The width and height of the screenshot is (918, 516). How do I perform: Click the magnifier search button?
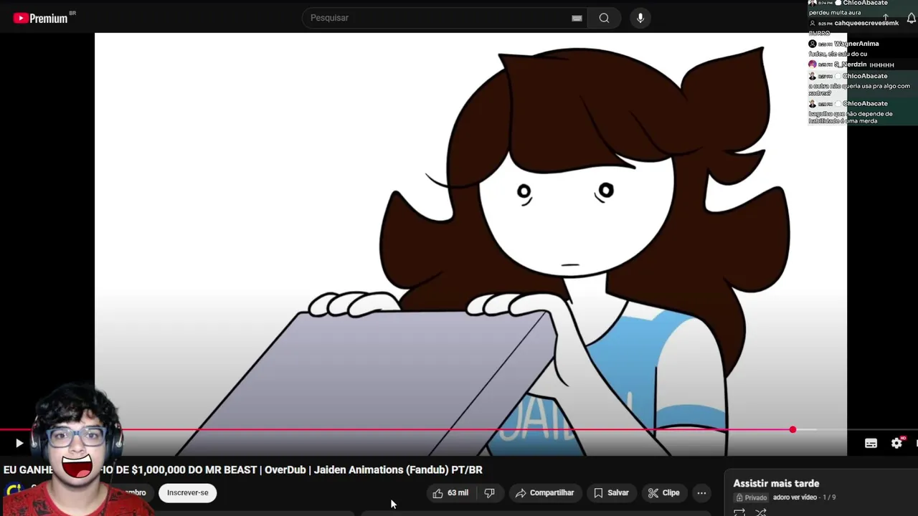[x=604, y=18]
